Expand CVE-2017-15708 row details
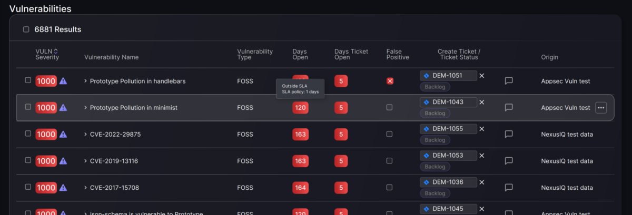The image size is (632, 215). [x=85, y=188]
